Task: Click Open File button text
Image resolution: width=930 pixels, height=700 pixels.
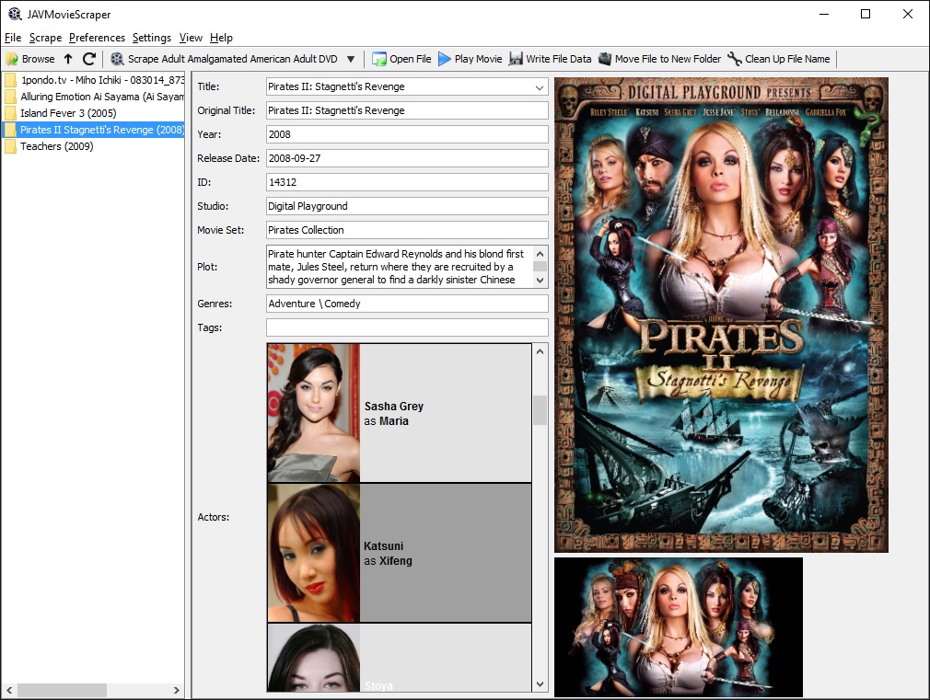Action: click(410, 59)
